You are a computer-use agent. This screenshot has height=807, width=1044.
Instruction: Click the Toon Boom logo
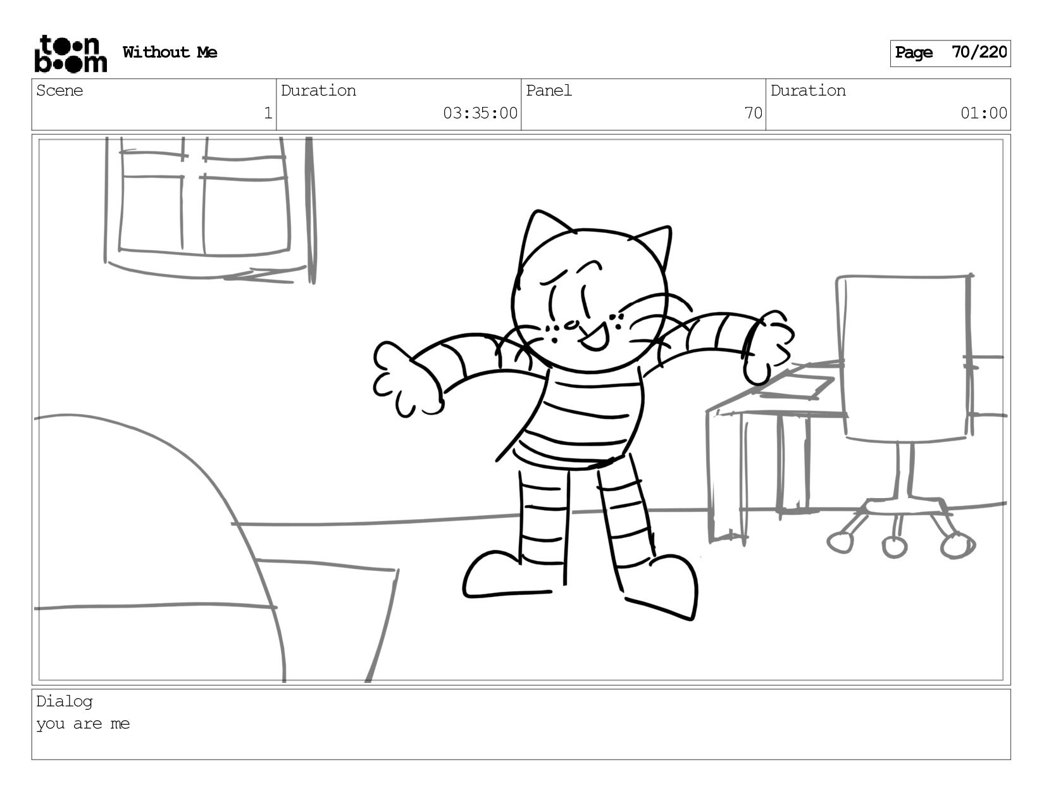(x=70, y=54)
